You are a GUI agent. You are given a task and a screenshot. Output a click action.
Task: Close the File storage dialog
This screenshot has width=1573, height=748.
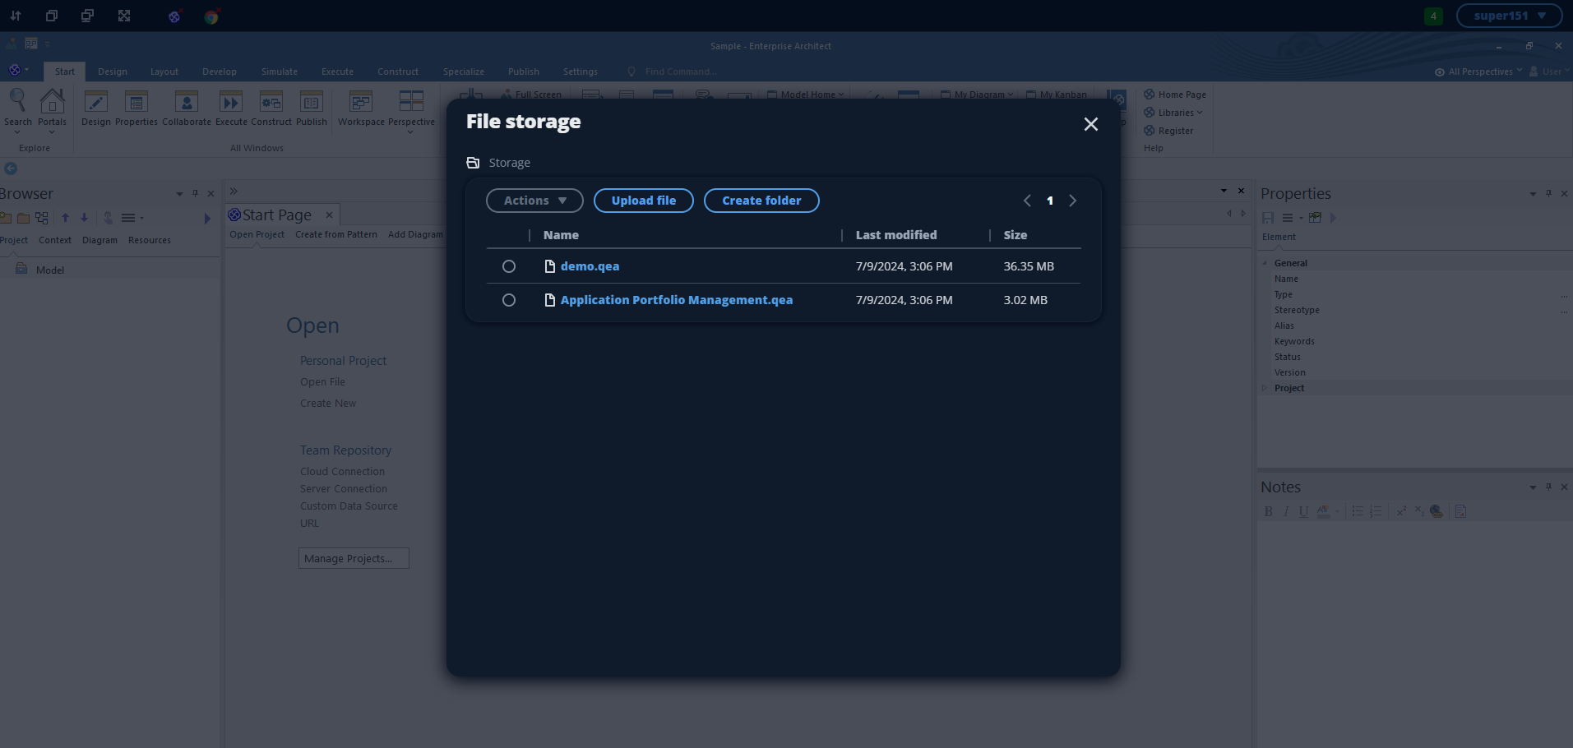tap(1090, 124)
